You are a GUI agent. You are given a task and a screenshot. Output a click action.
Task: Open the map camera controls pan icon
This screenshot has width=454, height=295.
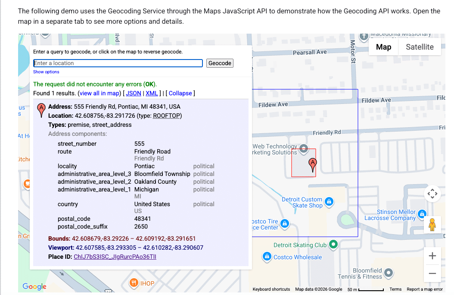click(x=432, y=194)
